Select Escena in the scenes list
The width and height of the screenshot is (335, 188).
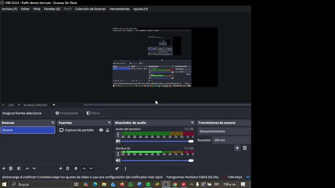coord(28,130)
